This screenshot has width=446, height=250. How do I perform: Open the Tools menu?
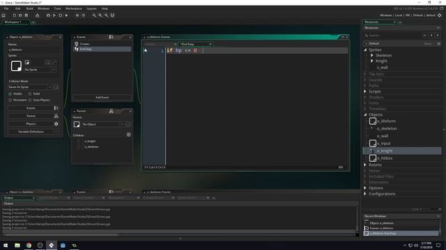pos(57,8)
